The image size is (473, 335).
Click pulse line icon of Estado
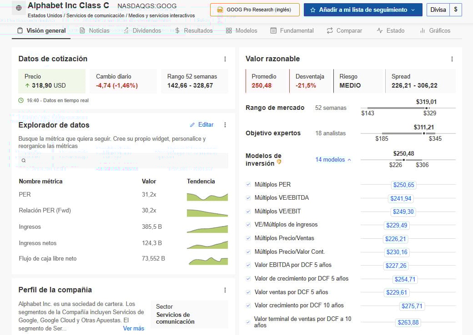point(380,31)
